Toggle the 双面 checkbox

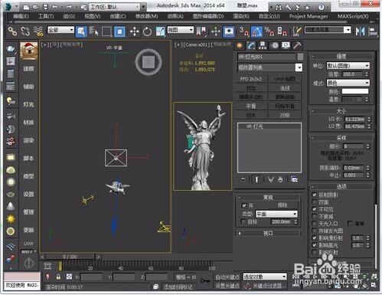[x=315, y=202]
